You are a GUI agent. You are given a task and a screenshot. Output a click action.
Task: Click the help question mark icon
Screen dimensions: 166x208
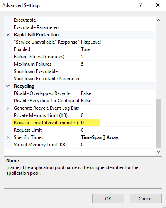click(x=141, y=5)
